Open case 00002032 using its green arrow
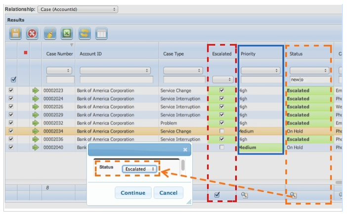This screenshot has height=216, width=347. pyautogui.click(x=36, y=123)
